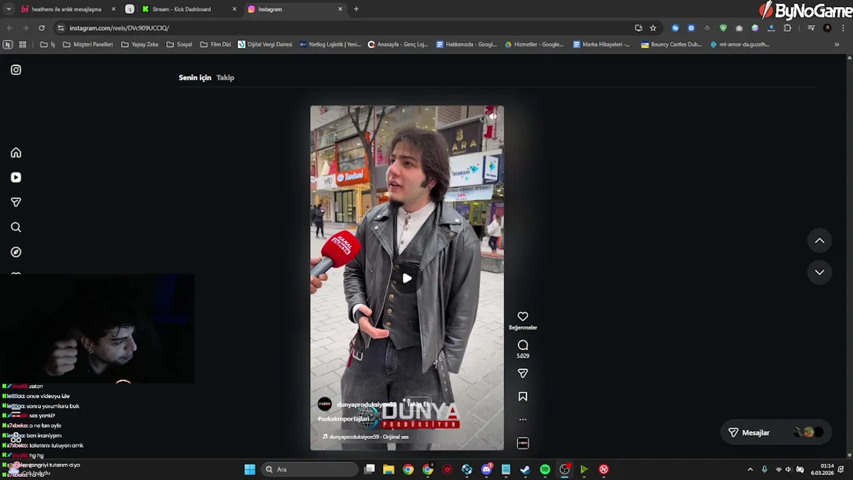Play the paused reel video
Viewport: 853px width, 480px height.
click(x=407, y=279)
